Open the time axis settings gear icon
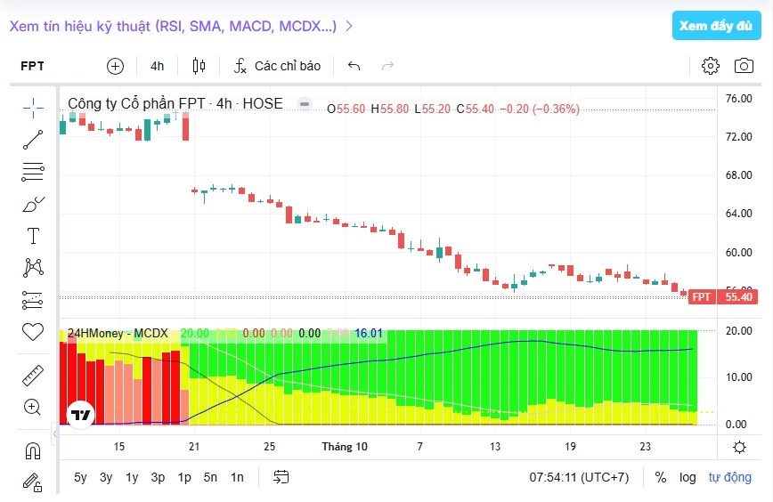 (739, 448)
